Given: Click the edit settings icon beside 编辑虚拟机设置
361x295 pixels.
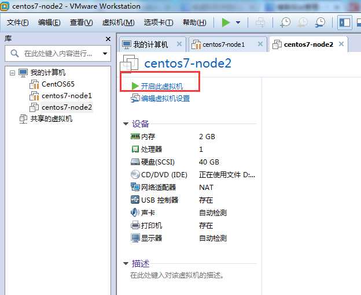Looking at the screenshot, I should 135,98.
